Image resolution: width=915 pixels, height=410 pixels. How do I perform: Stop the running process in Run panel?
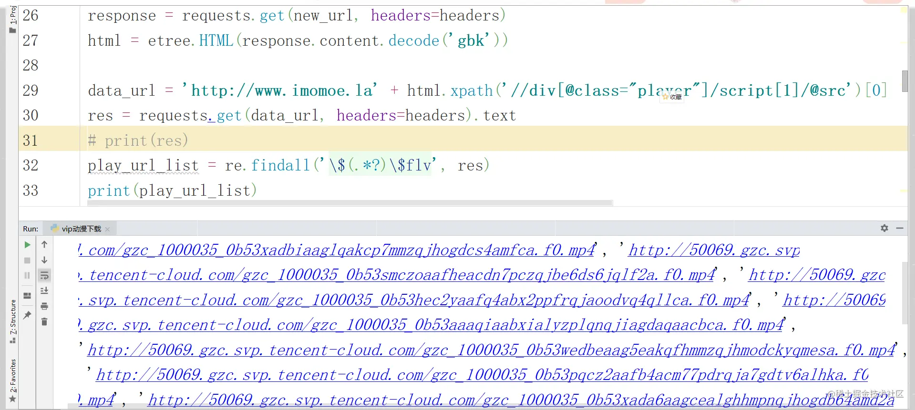click(27, 260)
